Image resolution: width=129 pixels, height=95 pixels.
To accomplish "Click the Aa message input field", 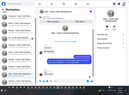I will coord(70,81).
